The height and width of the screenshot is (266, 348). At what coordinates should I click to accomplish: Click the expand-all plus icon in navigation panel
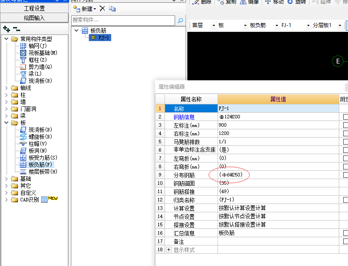7,29
